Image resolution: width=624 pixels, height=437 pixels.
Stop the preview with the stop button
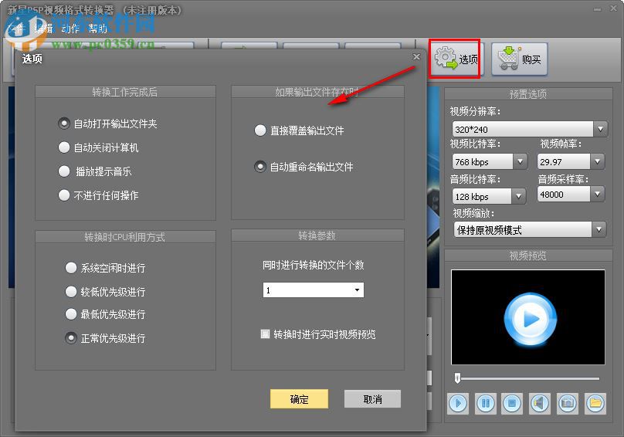[512, 403]
